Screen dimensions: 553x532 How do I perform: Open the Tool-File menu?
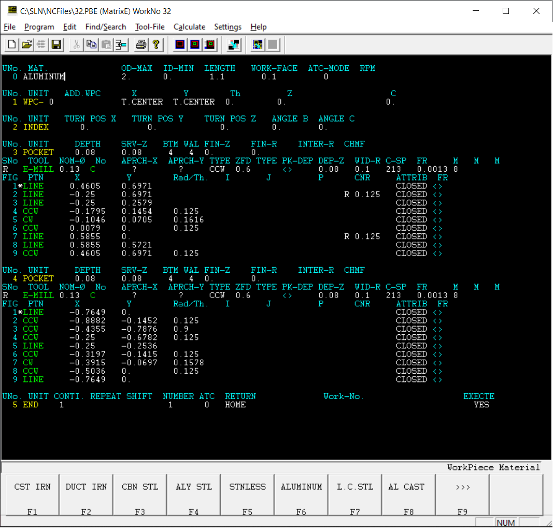[x=150, y=27]
